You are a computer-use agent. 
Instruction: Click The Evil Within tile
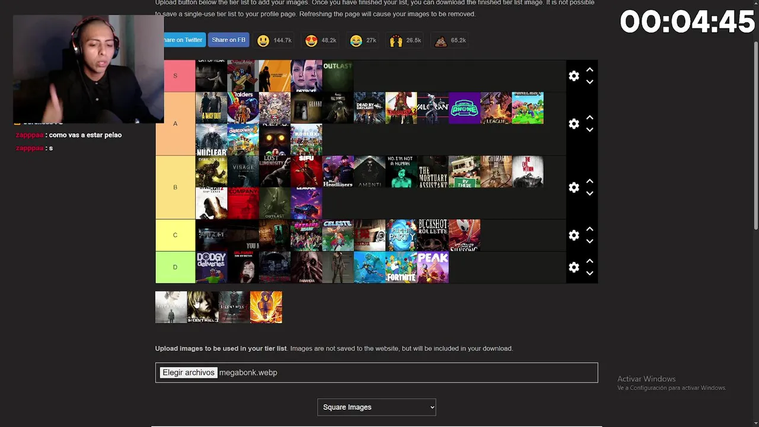click(x=528, y=171)
